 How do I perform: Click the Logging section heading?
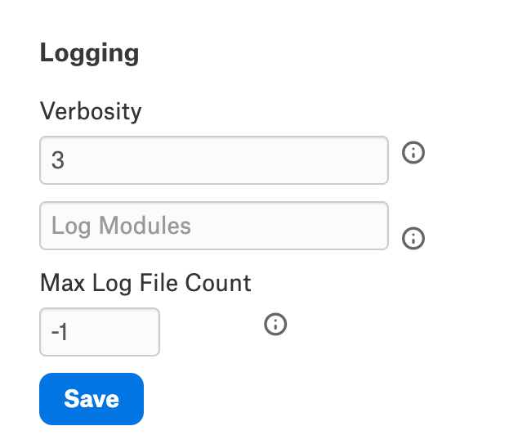(89, 53)
